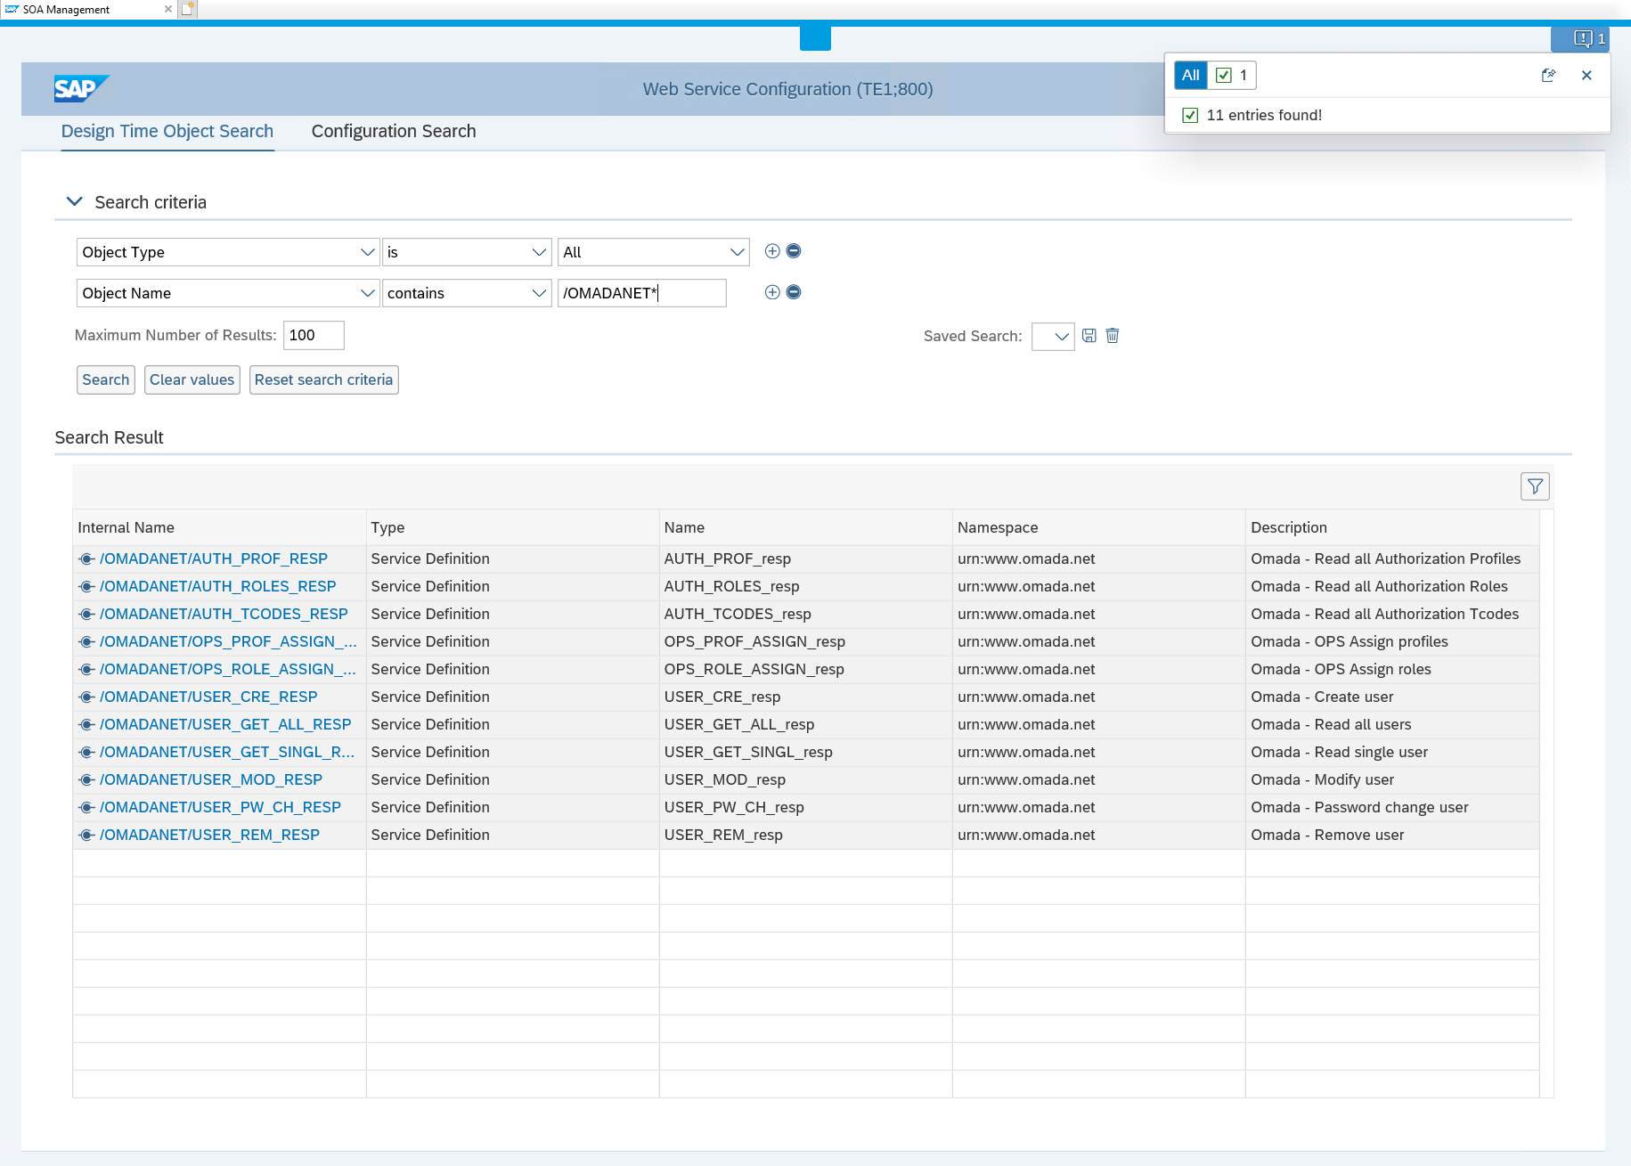Screen dimensions: 1631x1166
Task: Open /OMADANET/AUTH_PROF_RESP link
Action: click(214, 559)
